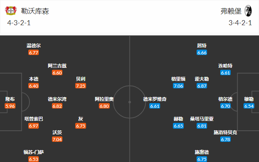Click the 4-3-2-1 formation label
Image resolution: width=259 pixels, height=162 pixels.
coord(19,22)
